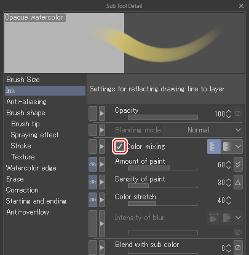Expand the Amount of paint row arrow

[x=102, y=164]
